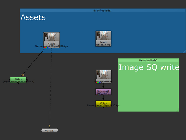
Task: Click Roto1 output arrow
Action: click(x=18, y=83)
